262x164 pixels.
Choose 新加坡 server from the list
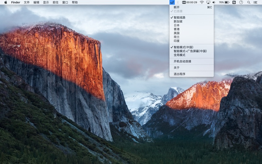click(x=178, y=21)
